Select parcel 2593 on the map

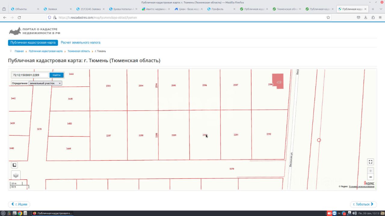click(108, 86)
